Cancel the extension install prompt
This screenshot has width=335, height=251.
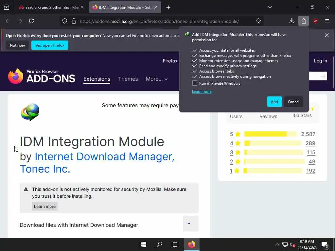click(x=293, y=102)
